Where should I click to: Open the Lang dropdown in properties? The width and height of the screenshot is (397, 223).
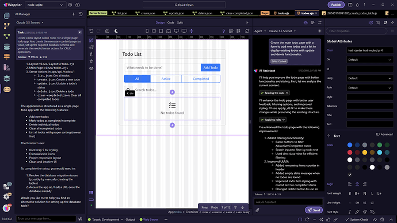(369, 78)
